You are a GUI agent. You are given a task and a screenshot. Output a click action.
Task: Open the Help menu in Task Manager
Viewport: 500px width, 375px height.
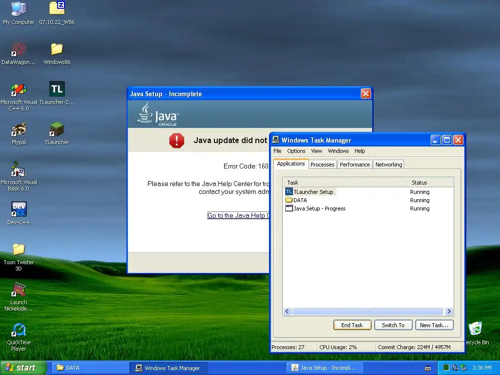point(360,151)
